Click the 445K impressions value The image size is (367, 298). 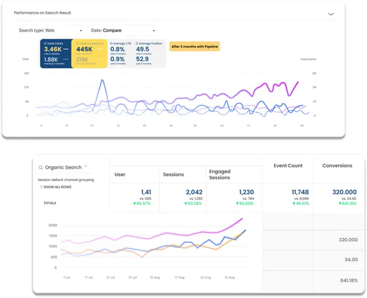(85, 49)
